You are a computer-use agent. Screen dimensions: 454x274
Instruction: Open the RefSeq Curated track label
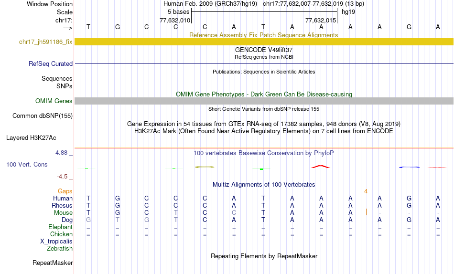(50, 63)
